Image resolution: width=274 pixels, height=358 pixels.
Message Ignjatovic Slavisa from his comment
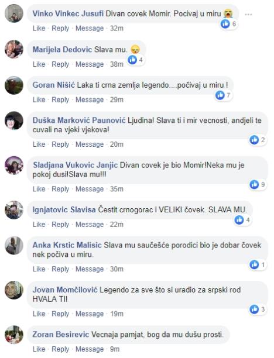point(90,225)
